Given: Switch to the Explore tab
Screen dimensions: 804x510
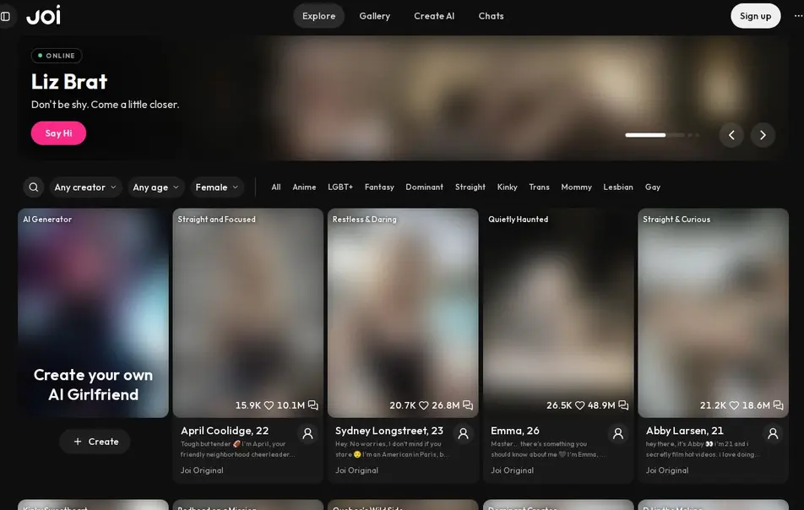Looking at the screenshot, I should (319, 16).
